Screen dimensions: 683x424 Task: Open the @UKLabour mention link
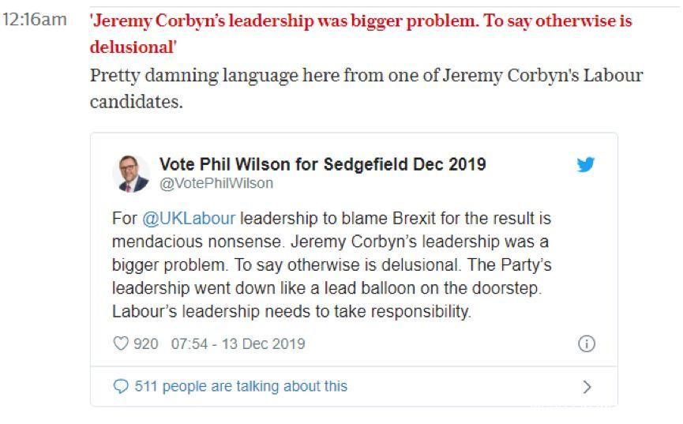[x=189, y=217]
